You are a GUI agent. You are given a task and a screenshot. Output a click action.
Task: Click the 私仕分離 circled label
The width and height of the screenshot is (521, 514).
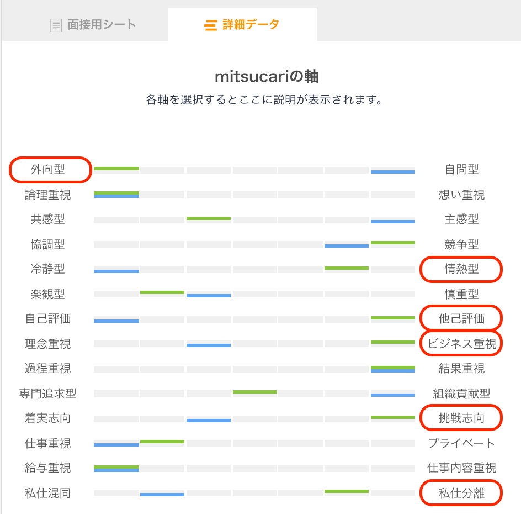[x=461, y=492]
